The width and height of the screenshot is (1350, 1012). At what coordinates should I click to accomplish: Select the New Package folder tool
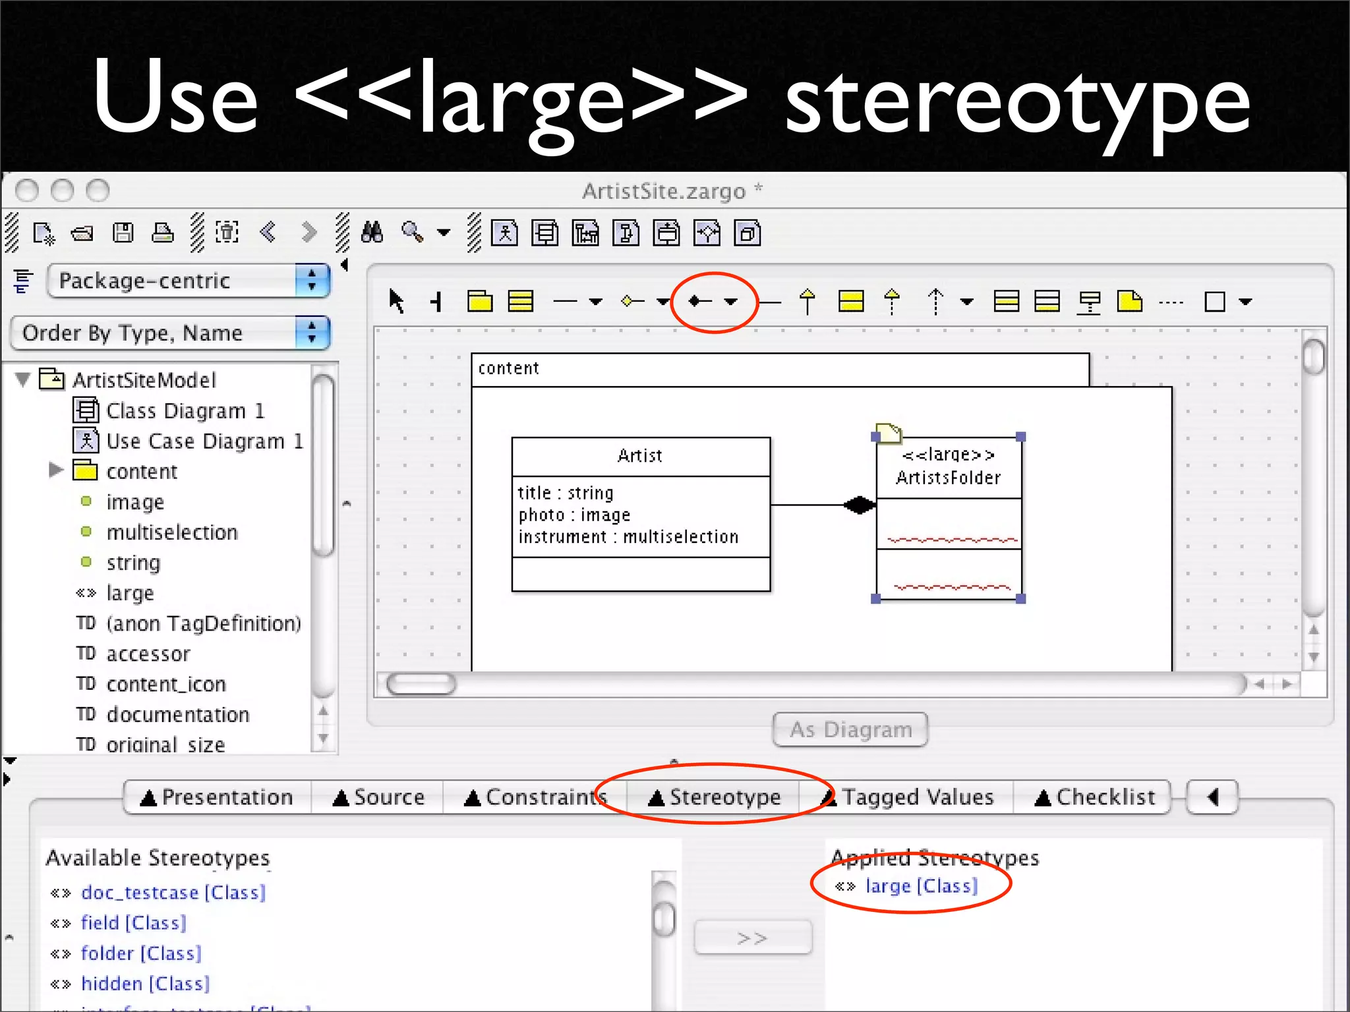480,302
